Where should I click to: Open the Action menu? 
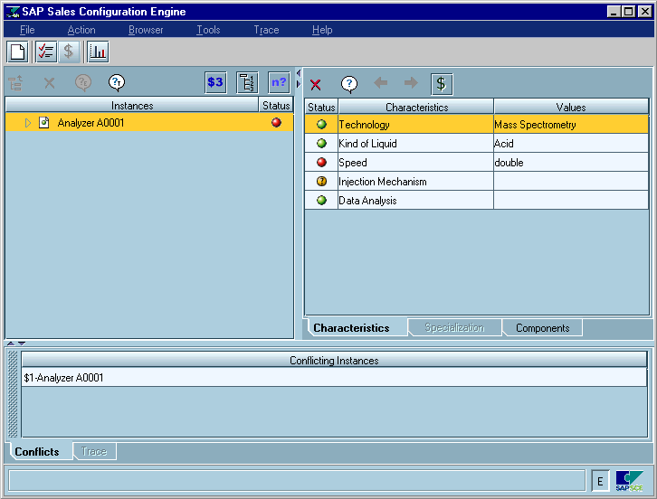[81, 30]
